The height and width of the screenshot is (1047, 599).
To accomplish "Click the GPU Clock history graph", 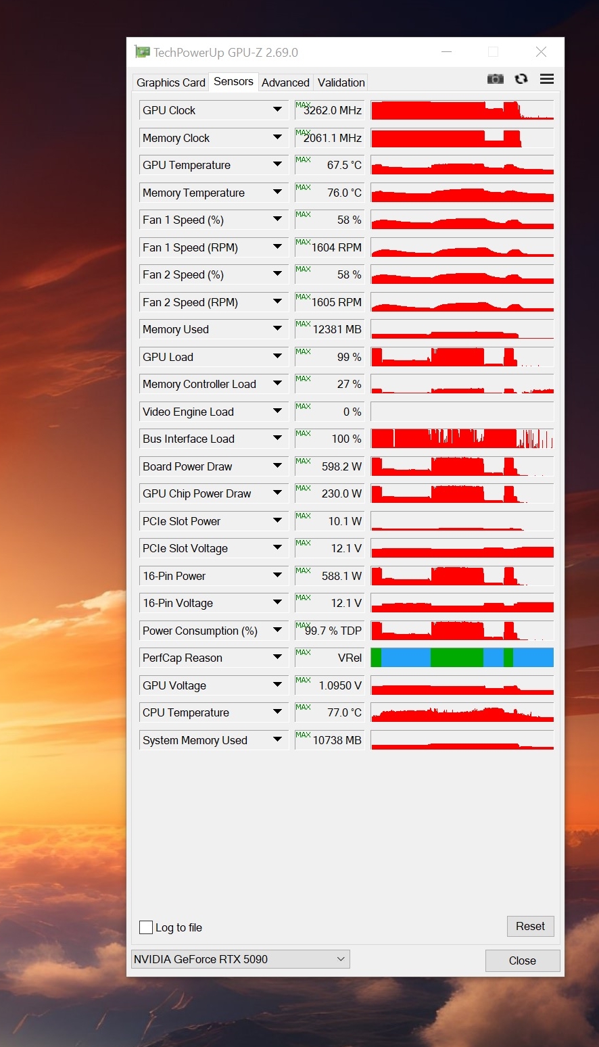I will point(462,110).
